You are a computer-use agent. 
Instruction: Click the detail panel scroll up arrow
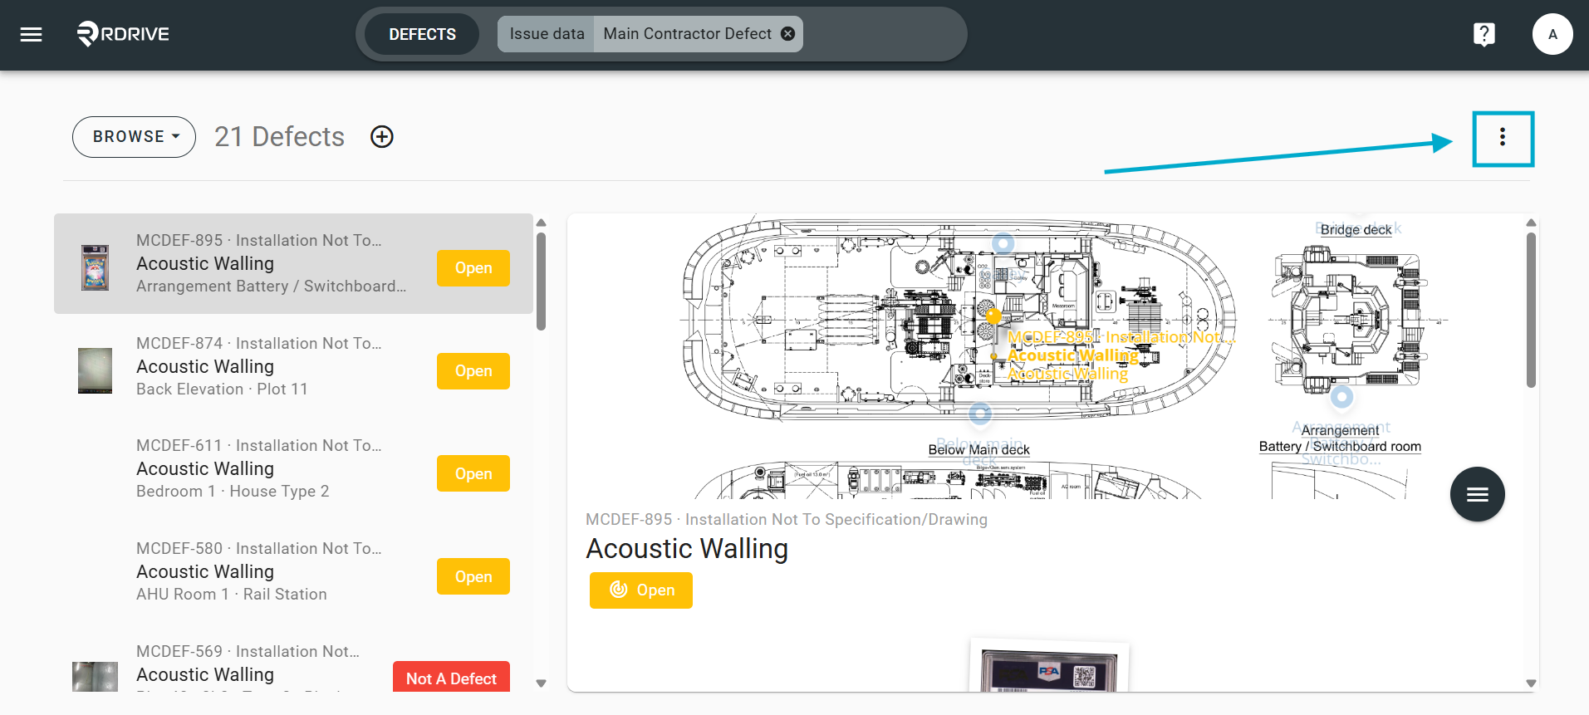click(x=1531, y=223)
